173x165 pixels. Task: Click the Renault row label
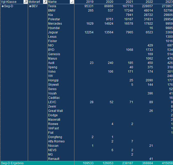pyautogui.click(x=54, y=159)
